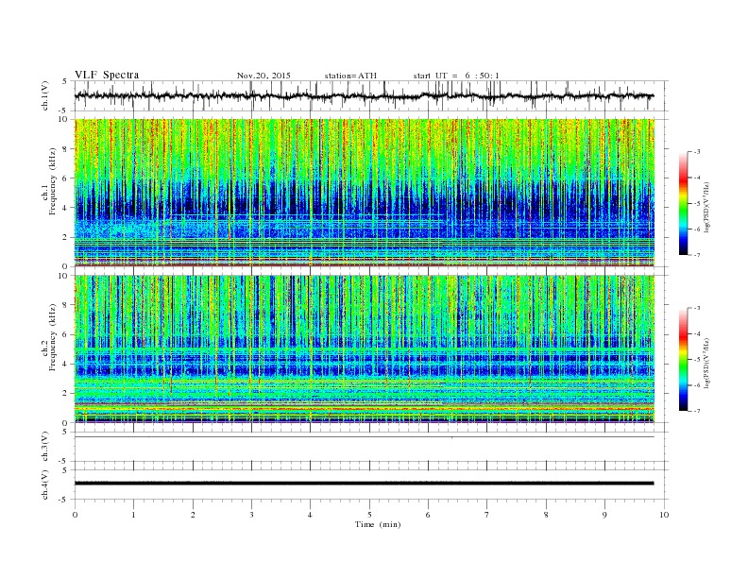
Task: Click the flat ch.3 voltage trace
Action: click(x=364, y=437)
